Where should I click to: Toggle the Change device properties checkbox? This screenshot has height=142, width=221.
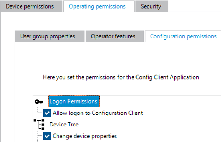point(47,136)
